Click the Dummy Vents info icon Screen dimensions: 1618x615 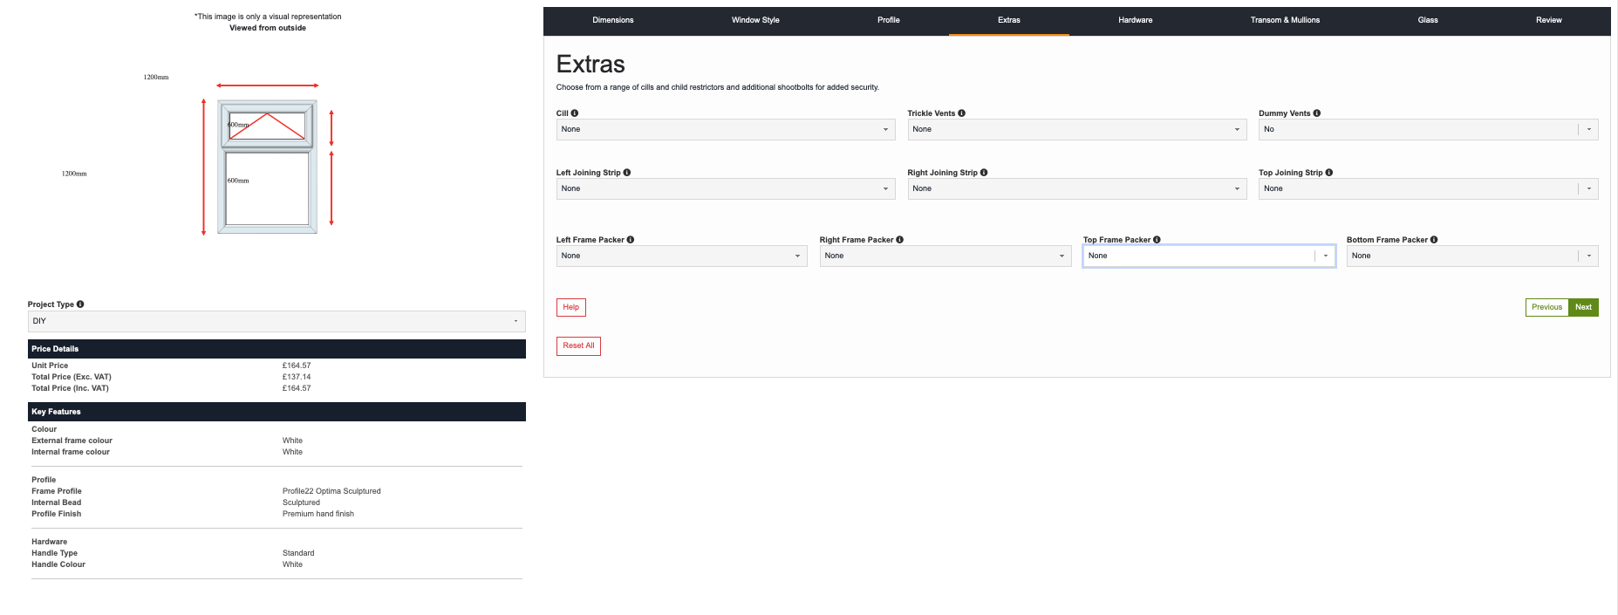coord(1317,113)
